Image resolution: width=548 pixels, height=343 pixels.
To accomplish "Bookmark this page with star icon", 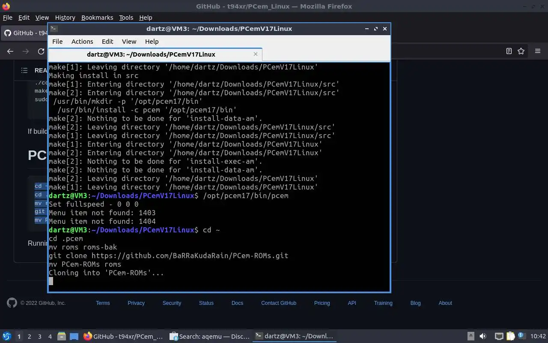I will pos(521,51).
